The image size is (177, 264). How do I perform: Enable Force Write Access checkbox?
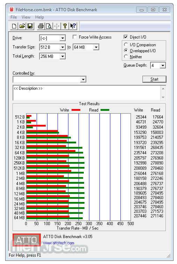[x=75, y=37]
